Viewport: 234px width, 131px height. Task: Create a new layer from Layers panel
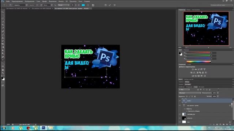tap(227, 124)
